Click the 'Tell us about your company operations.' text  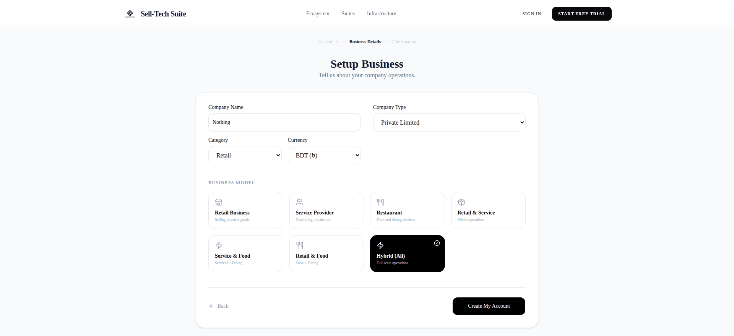[367, 75]
